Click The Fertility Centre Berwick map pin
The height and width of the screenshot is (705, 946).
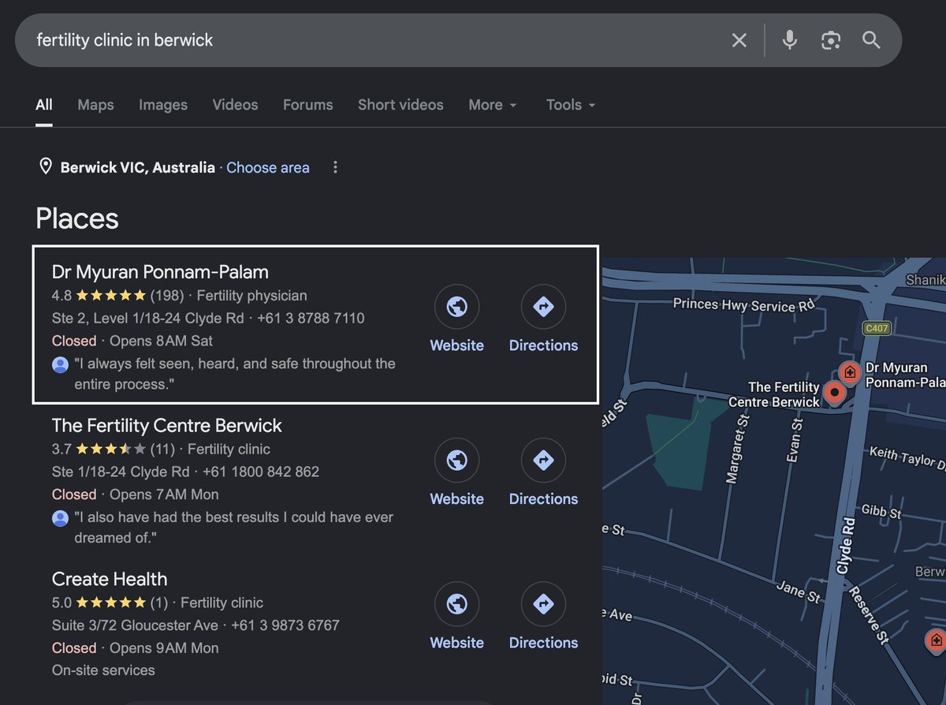[x=832, y=392]
